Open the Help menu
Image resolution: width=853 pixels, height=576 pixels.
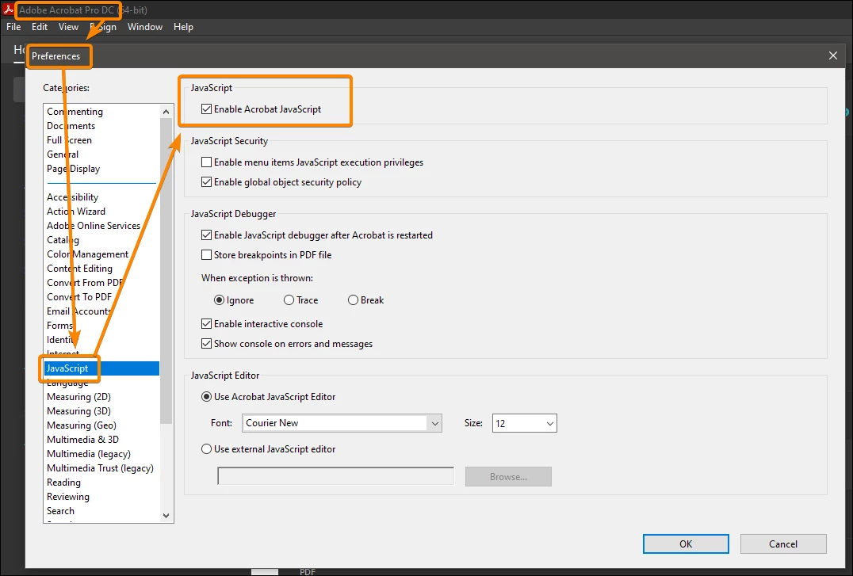(183, 27)
